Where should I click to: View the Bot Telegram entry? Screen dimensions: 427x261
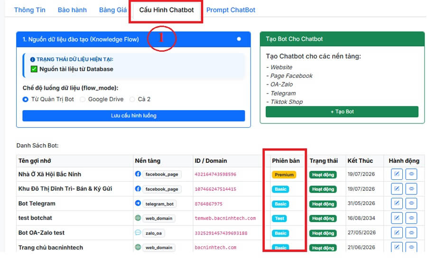[411, 203]
